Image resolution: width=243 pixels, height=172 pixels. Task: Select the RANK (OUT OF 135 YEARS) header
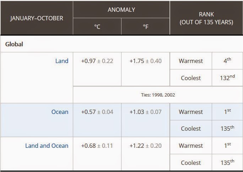click(206, 18)
